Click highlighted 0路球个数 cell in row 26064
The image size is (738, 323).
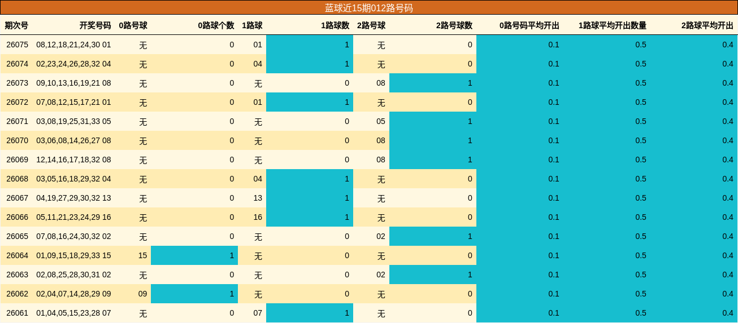click(194, 255)
